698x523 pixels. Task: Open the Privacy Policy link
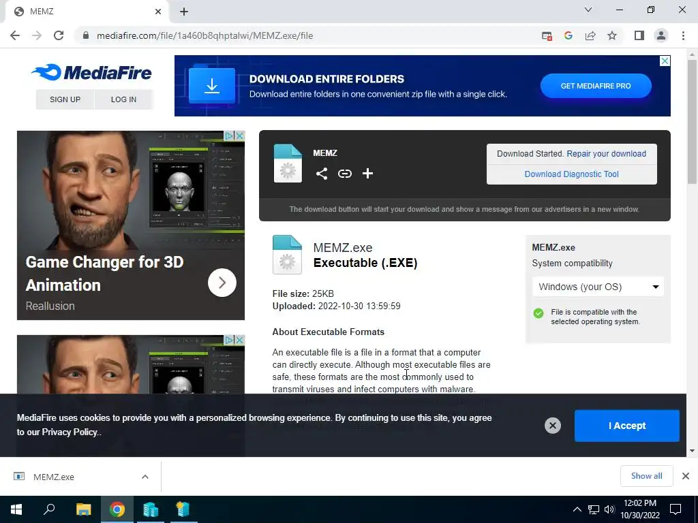[x=70, y=432]
